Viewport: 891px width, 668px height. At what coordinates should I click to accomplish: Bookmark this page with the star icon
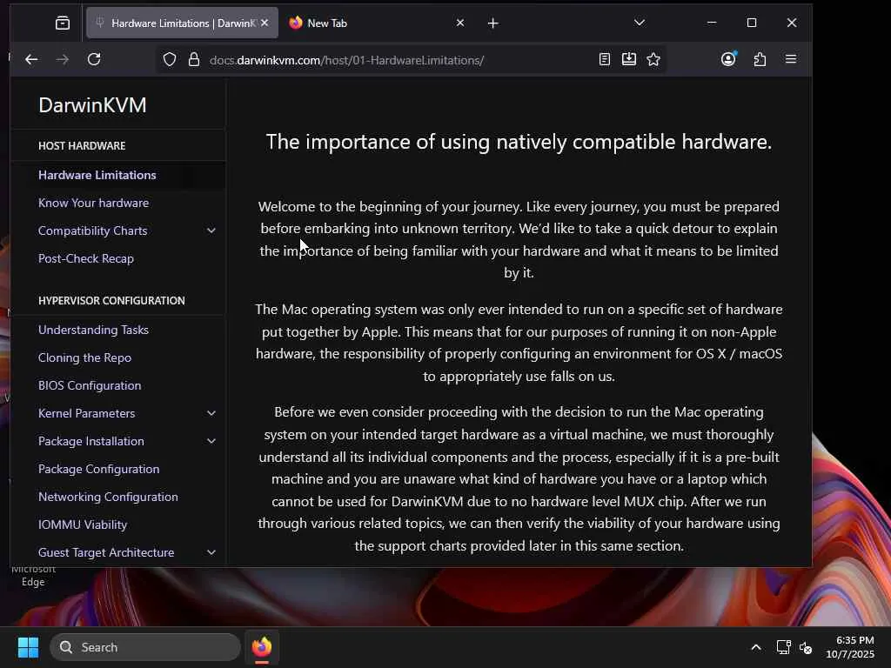click(653, 60)
